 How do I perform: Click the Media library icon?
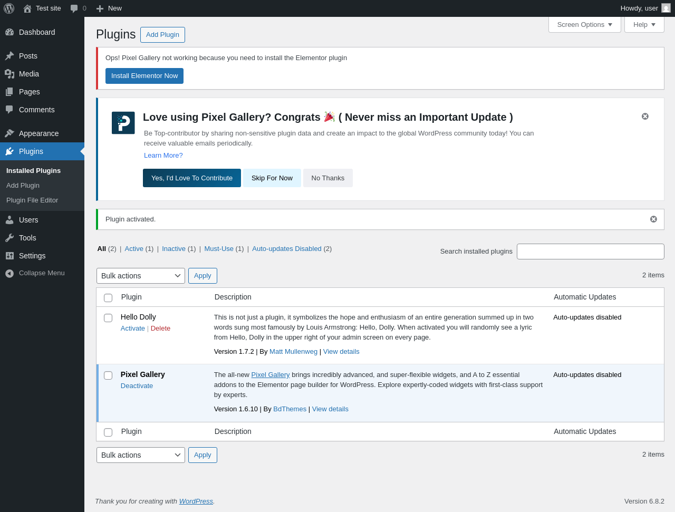point(9,74)
